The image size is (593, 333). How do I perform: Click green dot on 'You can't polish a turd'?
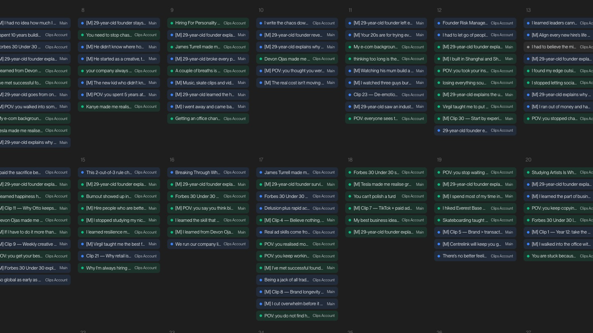350,196
